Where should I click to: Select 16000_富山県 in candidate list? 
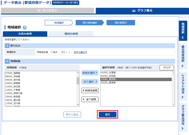41,100
